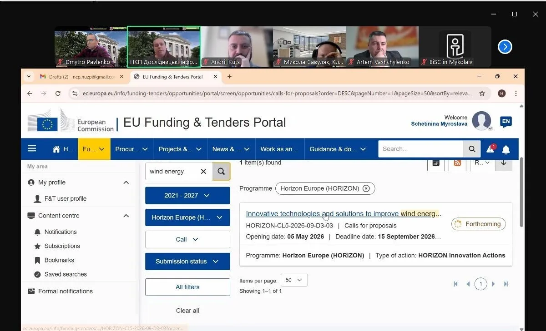The height and width of the screenshot is (331, 546).
Task: Go to first results page
Action: (x=455, y=284)
